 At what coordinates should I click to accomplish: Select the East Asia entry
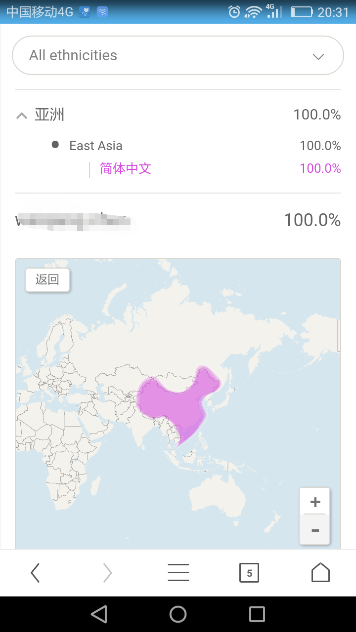(96, 146)
